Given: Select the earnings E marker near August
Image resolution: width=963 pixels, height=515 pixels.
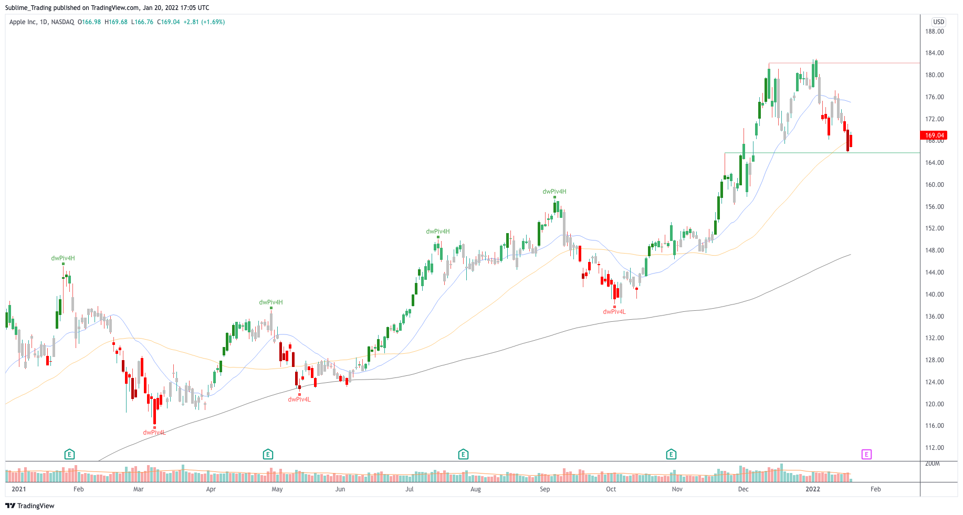Looking at the screenshot, I should tap(463, 454).
